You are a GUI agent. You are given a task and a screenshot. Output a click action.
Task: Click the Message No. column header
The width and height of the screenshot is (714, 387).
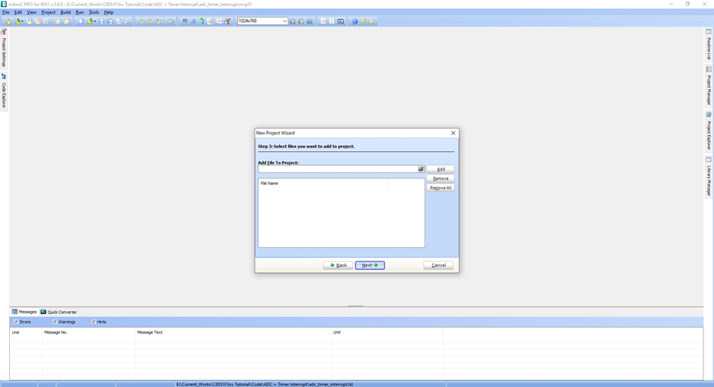point(89,332)
